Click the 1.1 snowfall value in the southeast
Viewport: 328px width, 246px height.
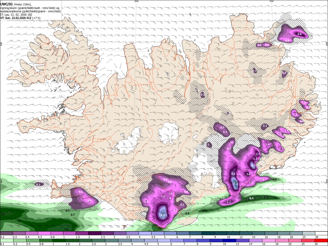[x=286, y=131]
